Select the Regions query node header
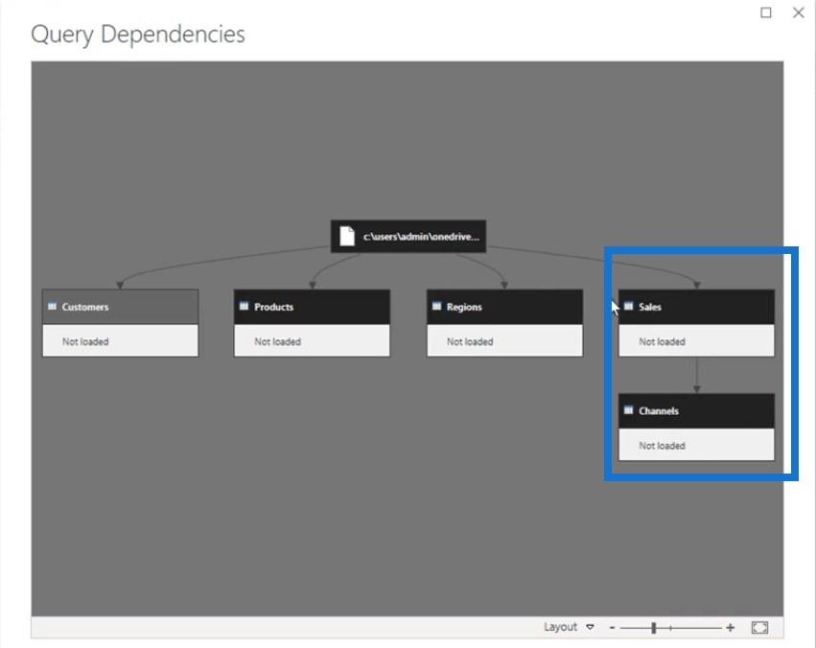Screen dimensions: 816x648 tap(504, 307)
